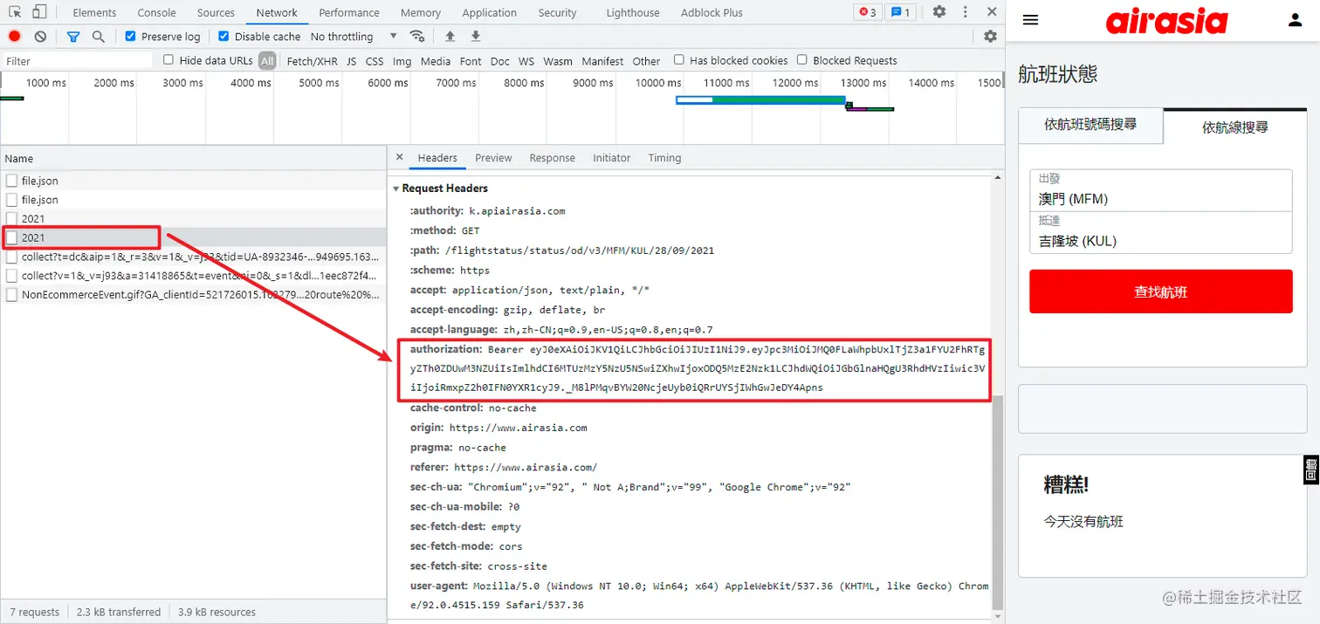1320x624 pixels.
Task: Select the collect?v=1&_v=j93&a=31418865 request row
Action: (x=193, y=276)
